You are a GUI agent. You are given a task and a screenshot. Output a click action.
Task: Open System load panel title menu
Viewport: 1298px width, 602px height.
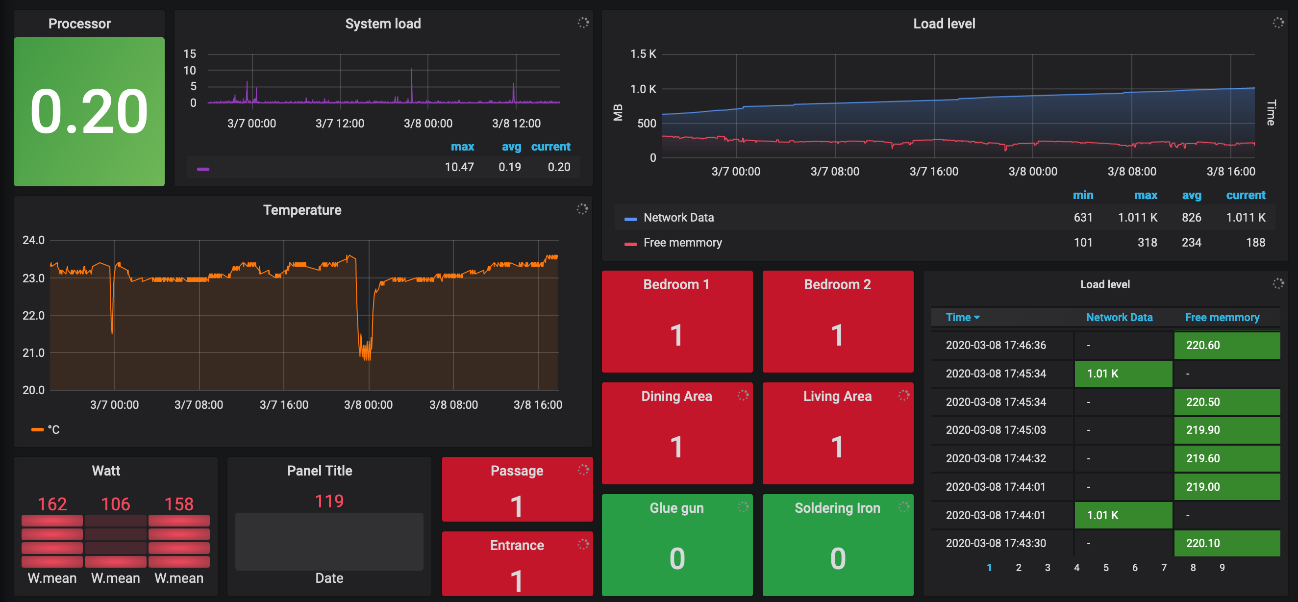tap(382, 24)
